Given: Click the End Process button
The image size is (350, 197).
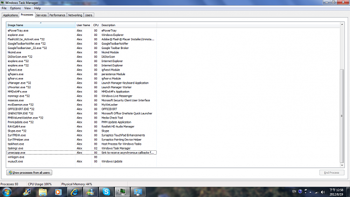Looking at the screenshot, I should tap(331, 173).
